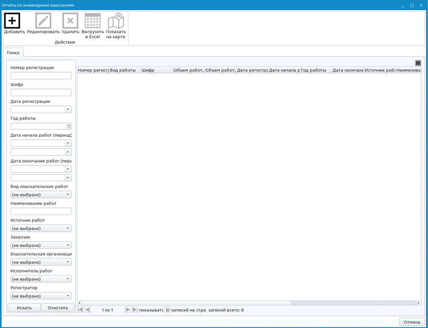Open the Дата регистрации date picker
Screen dimensions: 428x328
pyautogui.click(x=68, y=110)
